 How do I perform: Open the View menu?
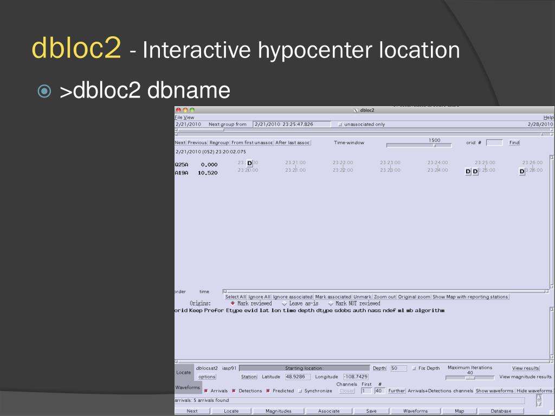(189, 118)
